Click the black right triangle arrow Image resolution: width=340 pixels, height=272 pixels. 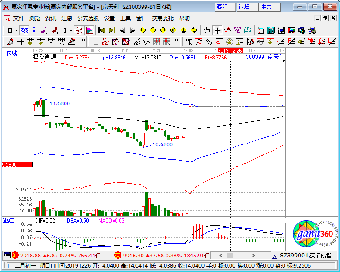[x=132, y=30]
